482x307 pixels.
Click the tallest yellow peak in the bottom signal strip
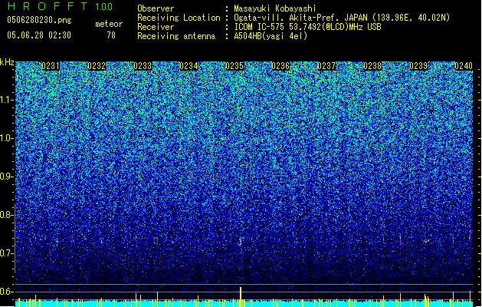[241, 296]
